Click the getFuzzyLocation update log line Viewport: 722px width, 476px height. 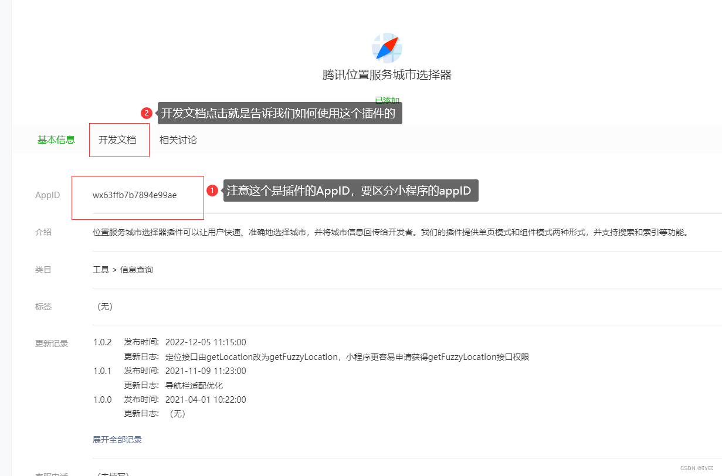click(x=347, y=357)
